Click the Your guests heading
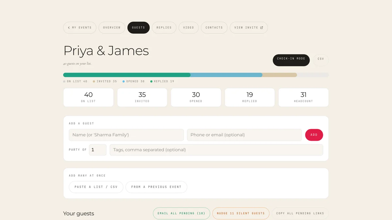This screenshot has width=392, height=220. click(x=79, y=213)
